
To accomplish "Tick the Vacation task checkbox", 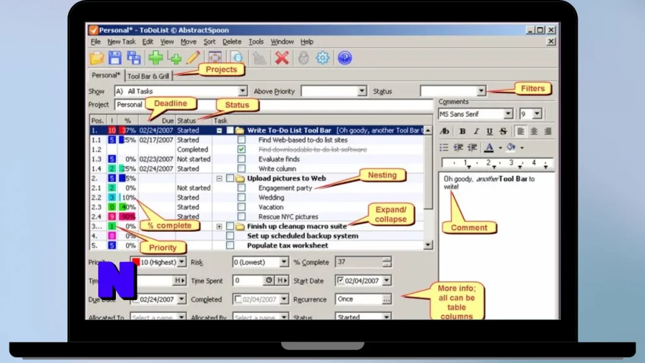I will (x=241, y=207).
